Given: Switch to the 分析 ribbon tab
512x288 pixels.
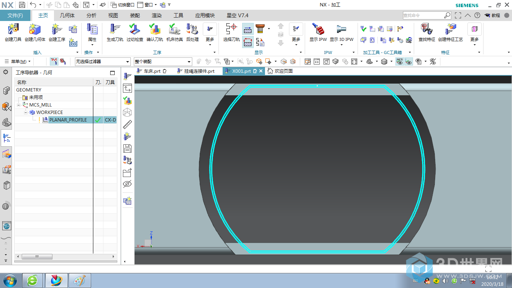Looking at the screenshot, I should tap(91, 15).
